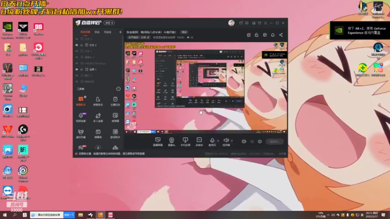Open the 视频连麦 tool
Image resolution: width=390 pixels, height=219 pixels.
pyautogui.click(x=81, y=117)
